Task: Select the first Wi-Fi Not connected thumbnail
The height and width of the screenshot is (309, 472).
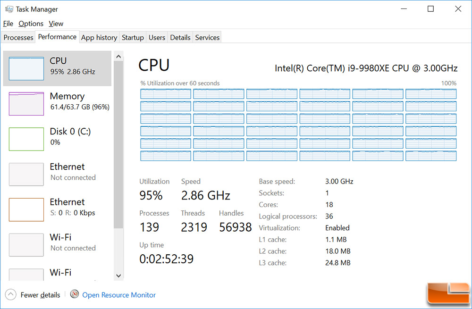Action: pyautogui.click(x=26, y=245)
